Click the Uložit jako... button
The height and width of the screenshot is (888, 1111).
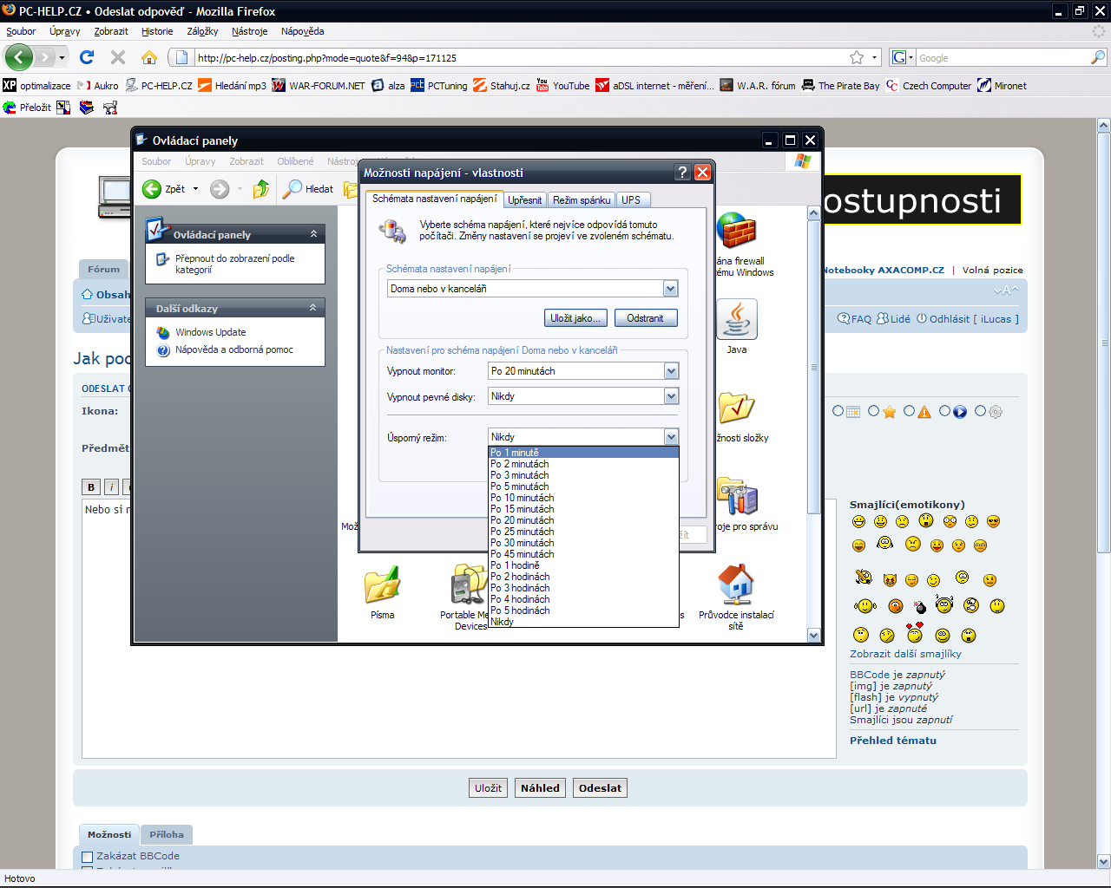point(575,318)
